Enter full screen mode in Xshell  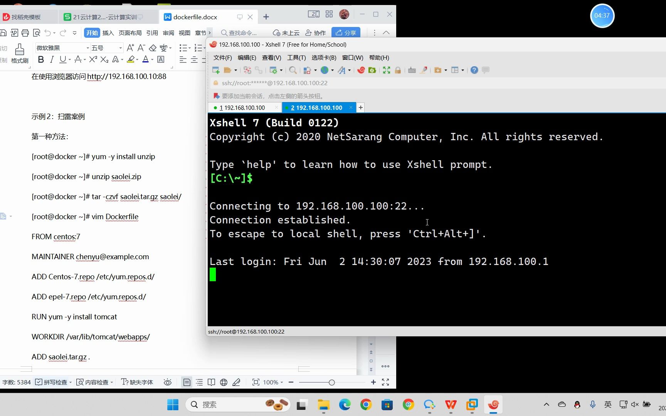(387, 70)
